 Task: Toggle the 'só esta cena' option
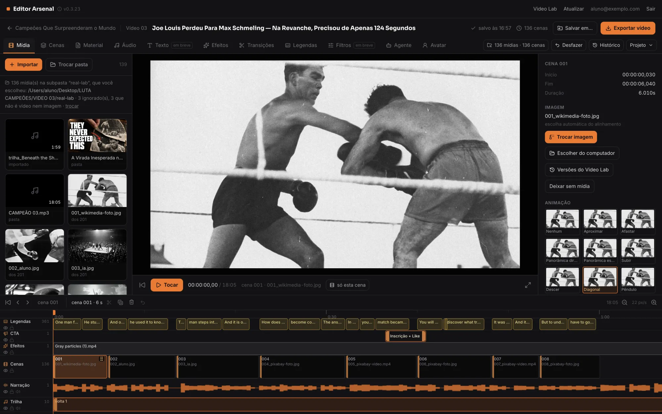coord(348,285)
